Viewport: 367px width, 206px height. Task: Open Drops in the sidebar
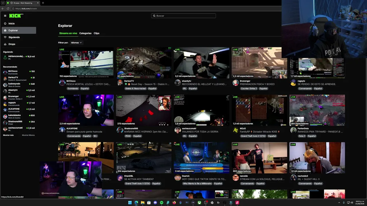(19, 44)
